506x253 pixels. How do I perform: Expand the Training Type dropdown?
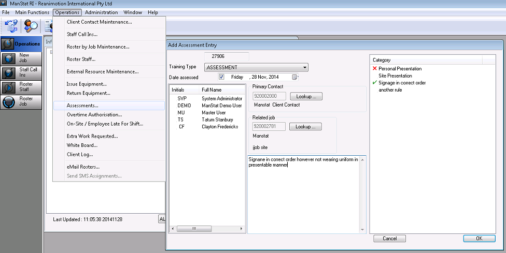point(305,67)
